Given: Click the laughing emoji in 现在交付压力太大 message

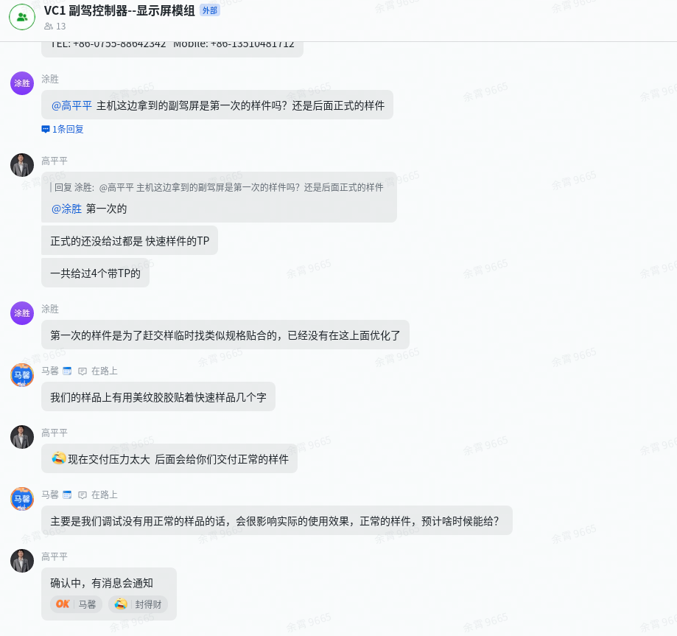Looking at the screenshot, I should tap(59, 458).
